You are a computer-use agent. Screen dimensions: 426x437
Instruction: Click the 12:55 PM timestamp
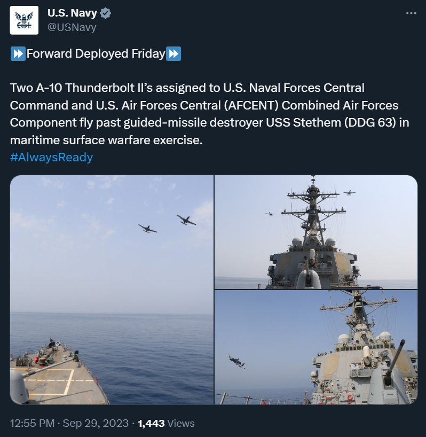[x=32, y=423]
